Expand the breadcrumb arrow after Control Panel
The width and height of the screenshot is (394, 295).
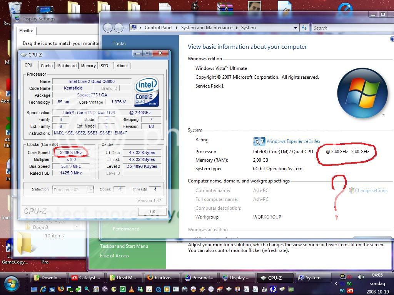[177, 28]
